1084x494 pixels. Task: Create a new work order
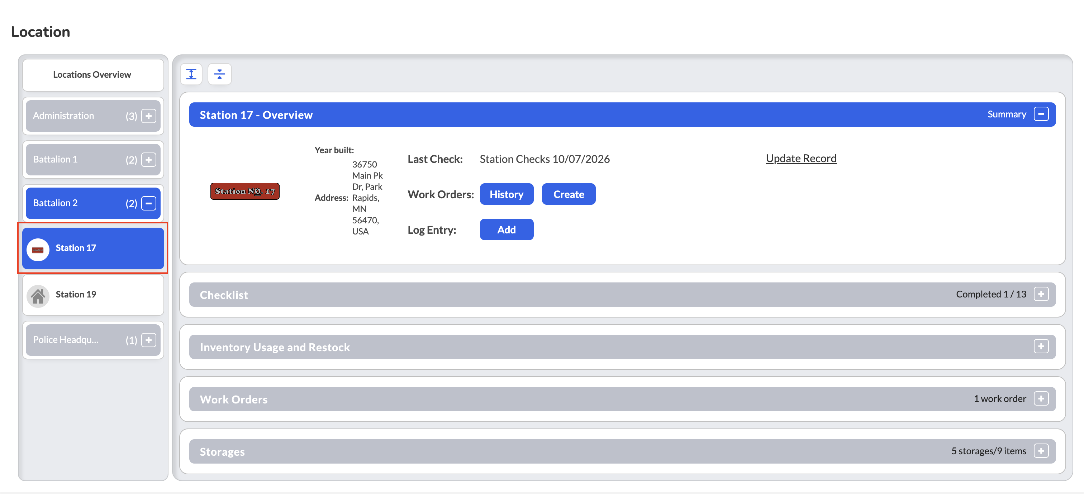click(x=568, y=194)
